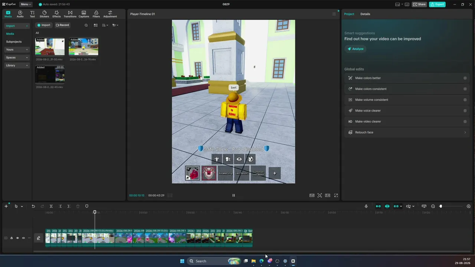
Task: Open the media filter dropdown
Action: click(115, 25)
